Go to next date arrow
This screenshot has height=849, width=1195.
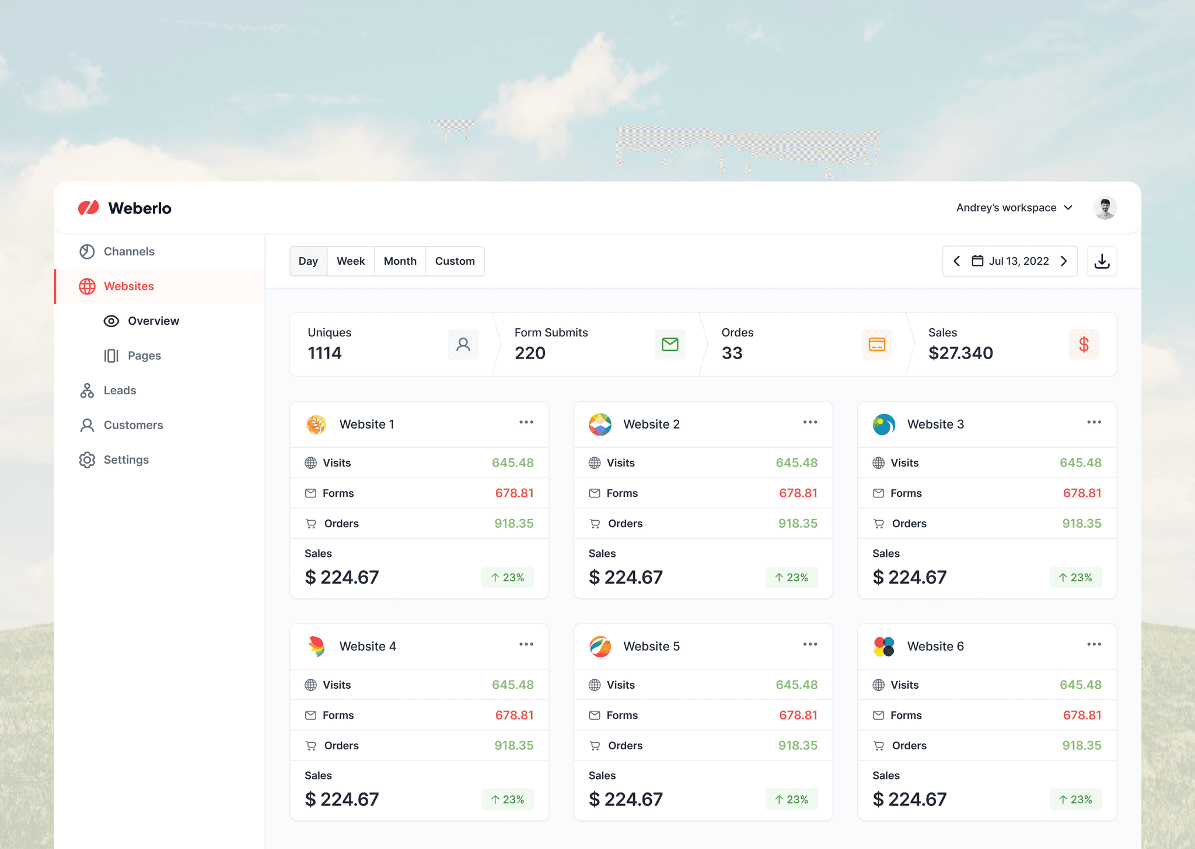(1064, 261)
